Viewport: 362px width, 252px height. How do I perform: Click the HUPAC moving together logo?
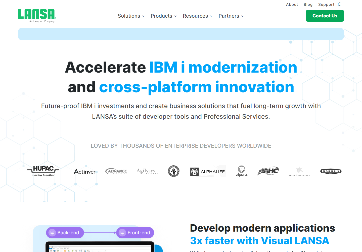[x=43, y=171]
